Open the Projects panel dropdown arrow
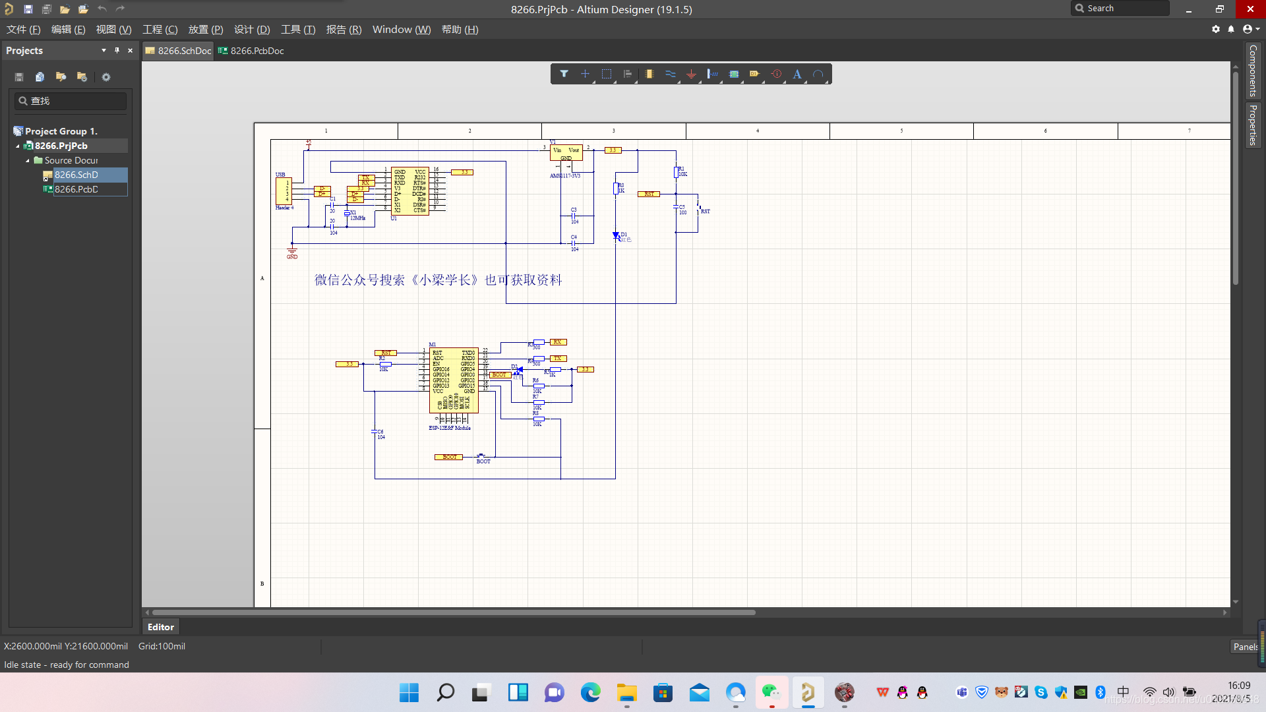This screenshot has width=1266, height=712. [x=104, y=50]
